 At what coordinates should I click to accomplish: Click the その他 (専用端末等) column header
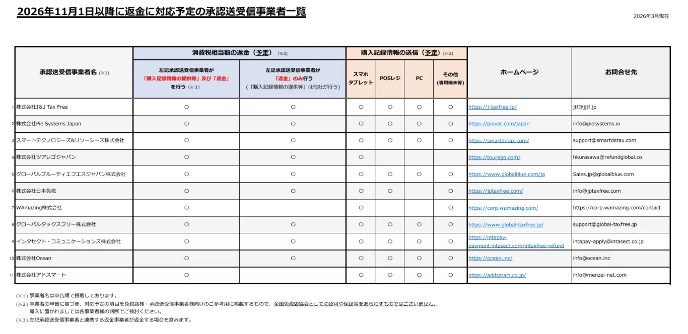pos(450,79)
